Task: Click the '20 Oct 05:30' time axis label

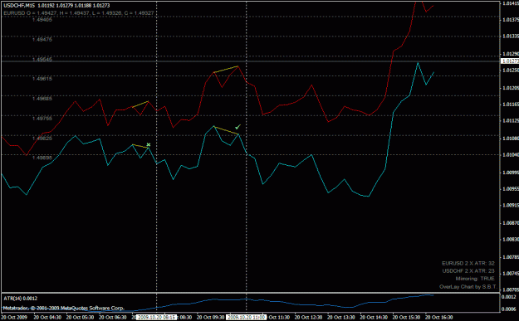Action: click(80, 318)
